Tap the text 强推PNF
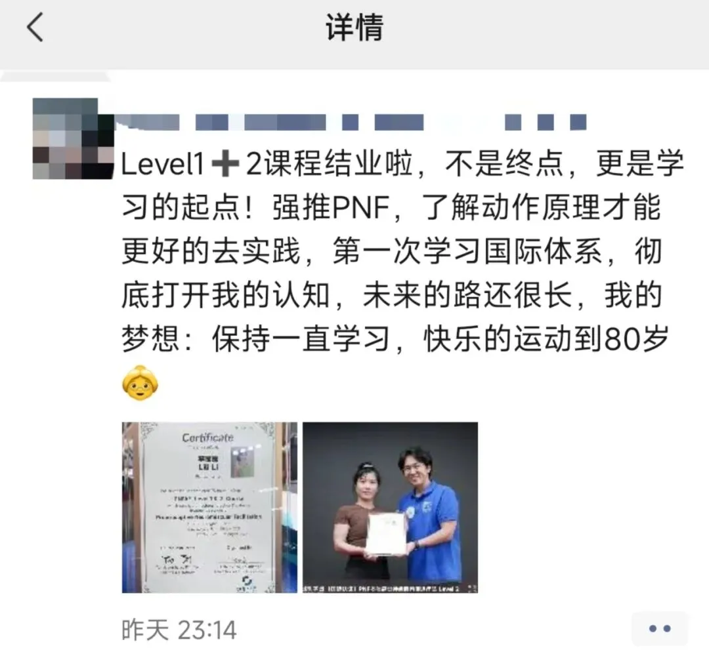Screen dimensions: 709x650 point(331,208)
